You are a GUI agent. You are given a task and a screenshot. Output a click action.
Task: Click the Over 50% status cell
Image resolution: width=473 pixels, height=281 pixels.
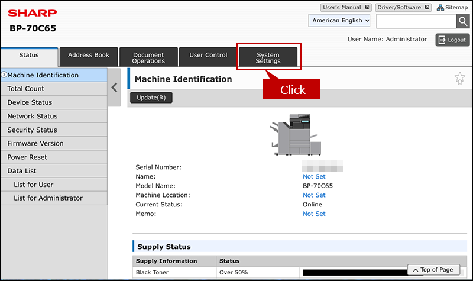[x=258, y=272]
